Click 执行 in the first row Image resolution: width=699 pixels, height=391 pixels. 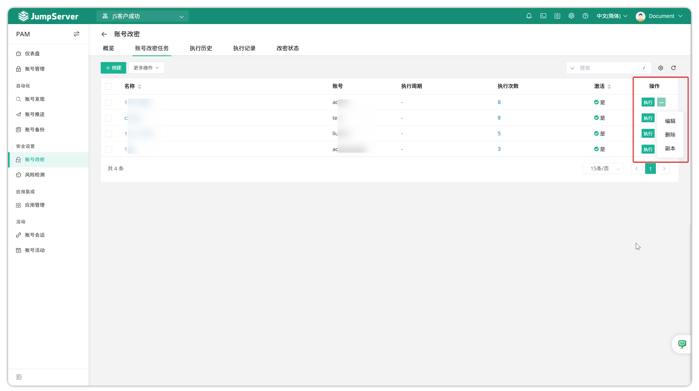648,102
